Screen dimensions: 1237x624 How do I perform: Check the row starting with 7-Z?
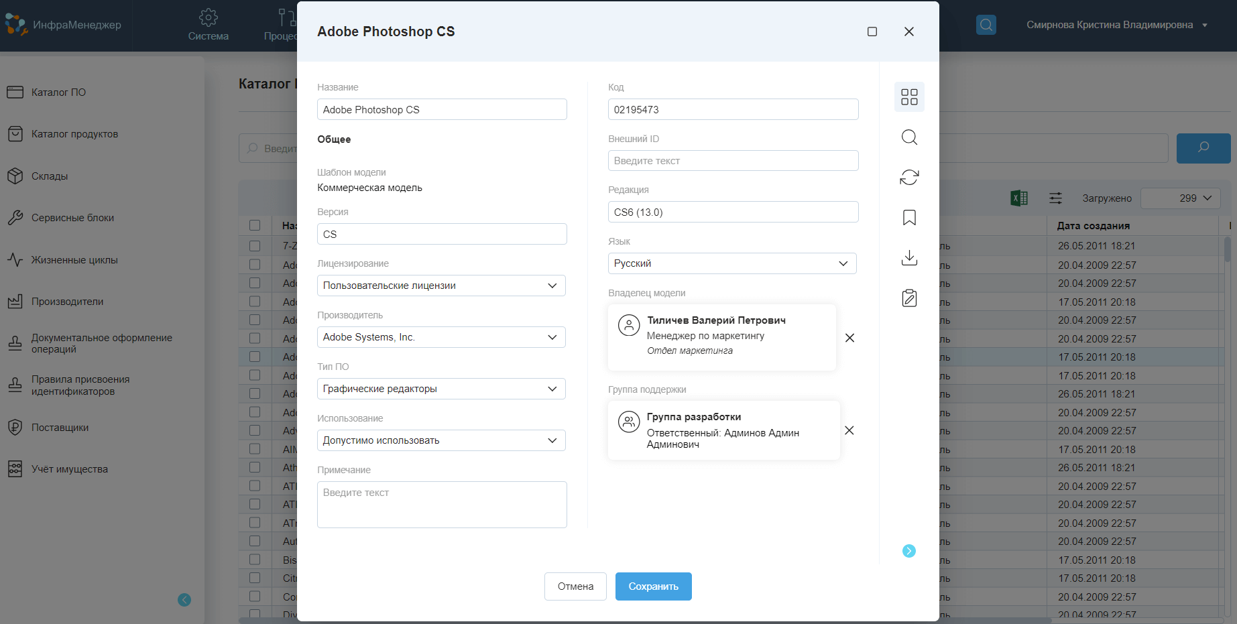click(x=255, y=246)
